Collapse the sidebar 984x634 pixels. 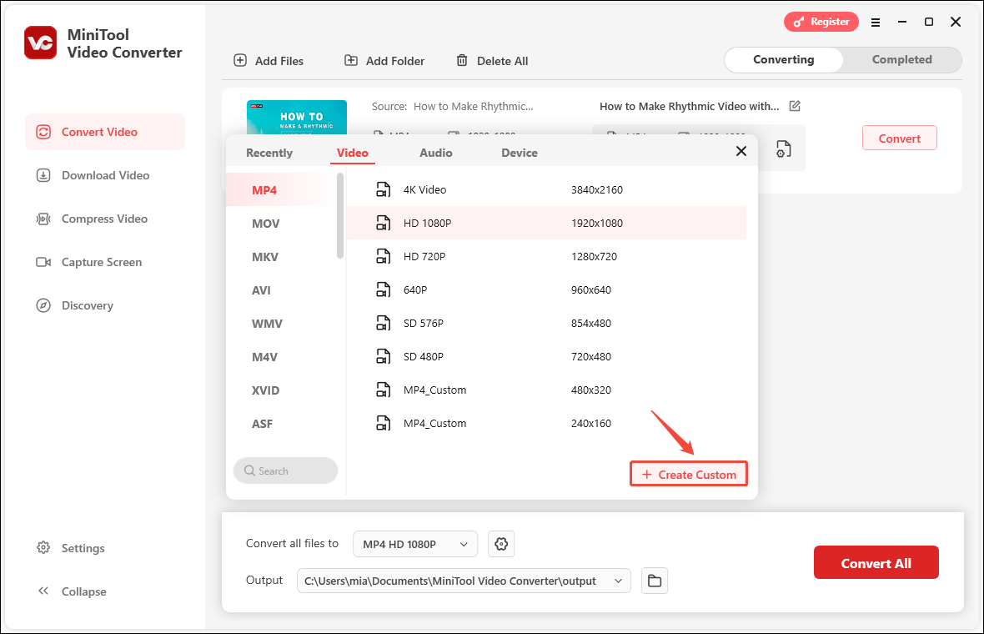coord(72,591)
